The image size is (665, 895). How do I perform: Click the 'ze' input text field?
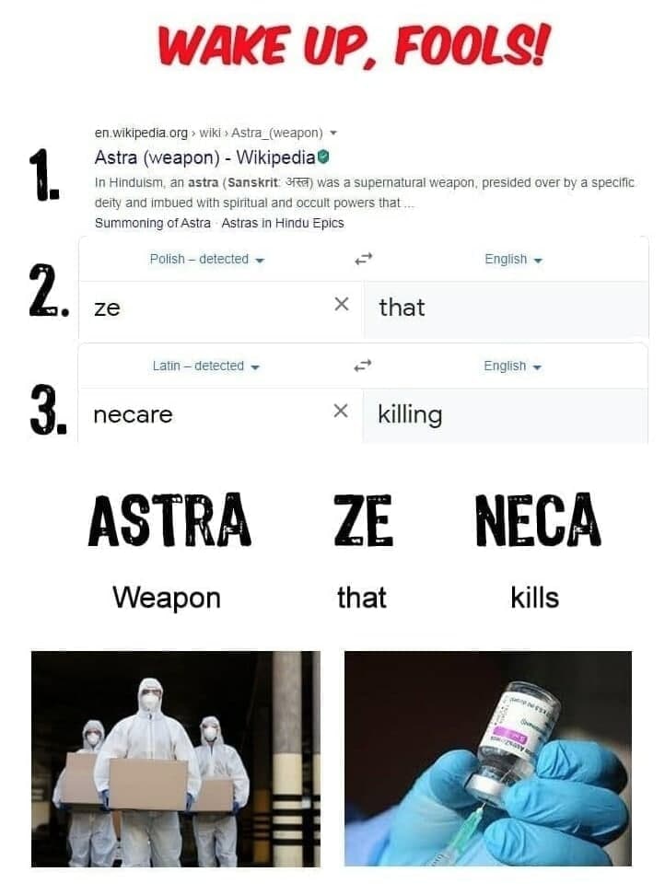[205, 308]
